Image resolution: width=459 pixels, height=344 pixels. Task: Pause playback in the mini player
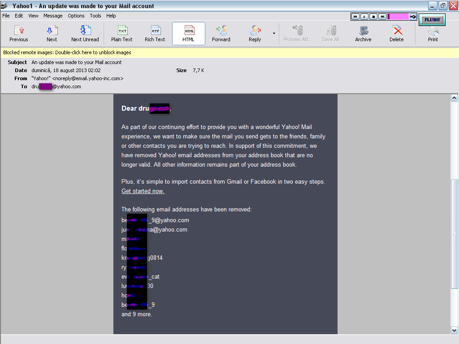point(364,17)
